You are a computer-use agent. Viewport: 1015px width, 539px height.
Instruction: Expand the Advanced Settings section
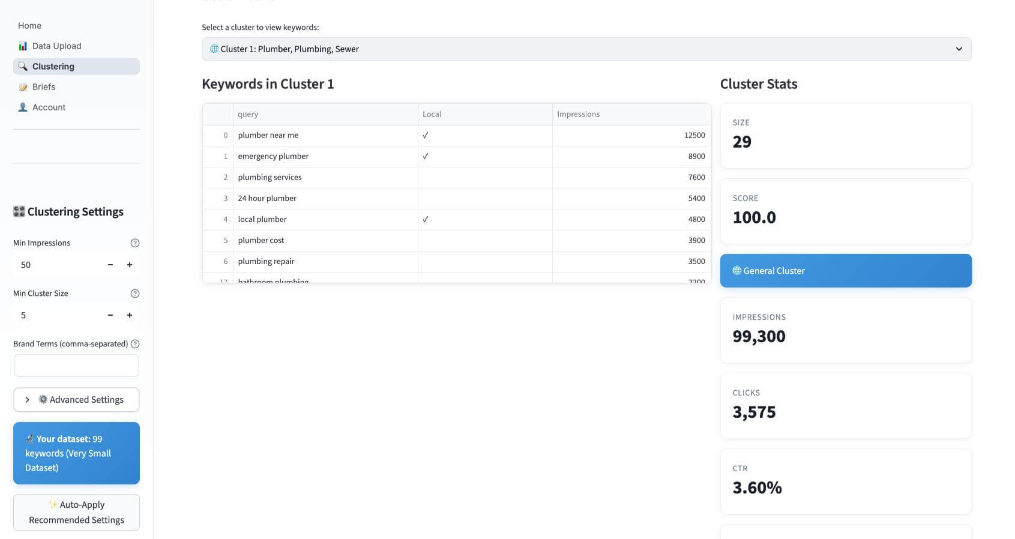(x=76, y=400)
